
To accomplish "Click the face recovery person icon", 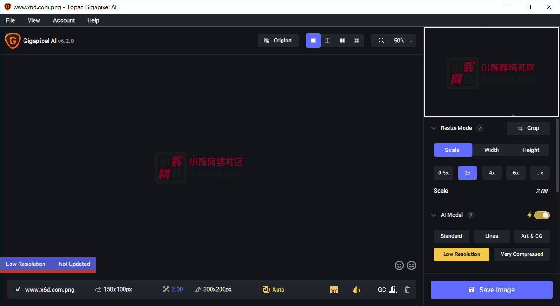I will pyautogui.click(x=393, y=290).
